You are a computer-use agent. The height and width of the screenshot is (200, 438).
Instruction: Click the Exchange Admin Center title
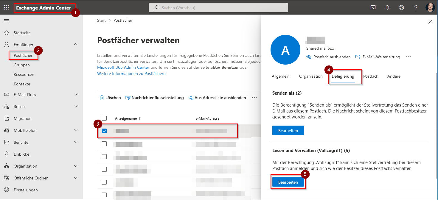(x=44, y=8)
